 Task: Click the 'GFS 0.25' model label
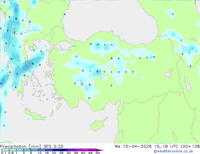pyautogui.click(x=53, y=146)
